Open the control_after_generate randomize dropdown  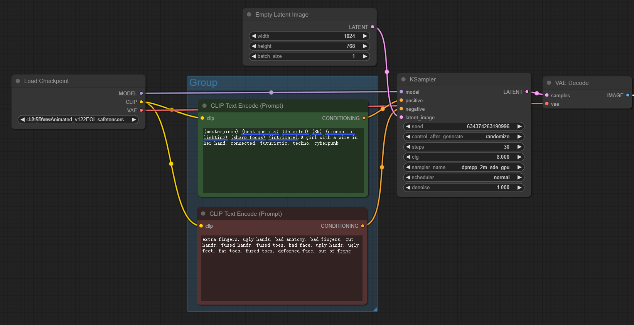click(464, 137)
